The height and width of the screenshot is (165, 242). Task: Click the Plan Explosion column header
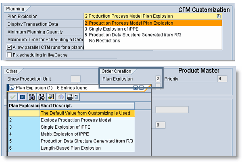(x=24, y=106)
